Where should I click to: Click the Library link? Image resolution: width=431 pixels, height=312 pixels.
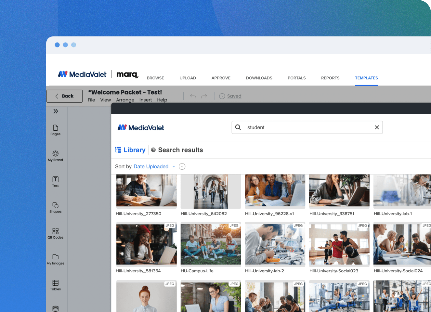135,150
